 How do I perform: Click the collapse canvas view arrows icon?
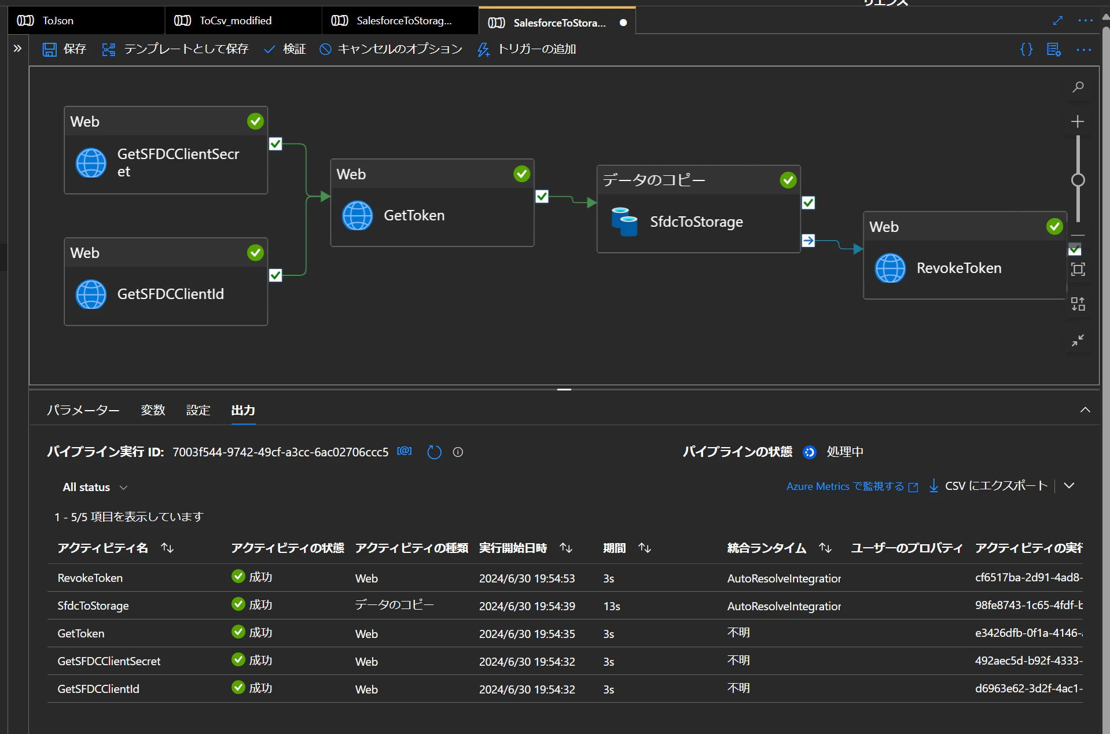pos(1077,341)
